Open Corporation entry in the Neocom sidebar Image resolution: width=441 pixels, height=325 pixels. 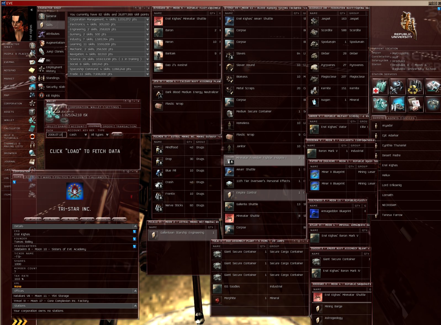pos(19,104)
